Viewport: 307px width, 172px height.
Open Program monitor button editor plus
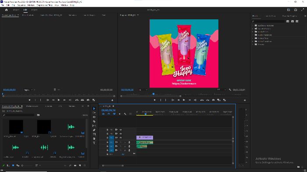point(245,100)
